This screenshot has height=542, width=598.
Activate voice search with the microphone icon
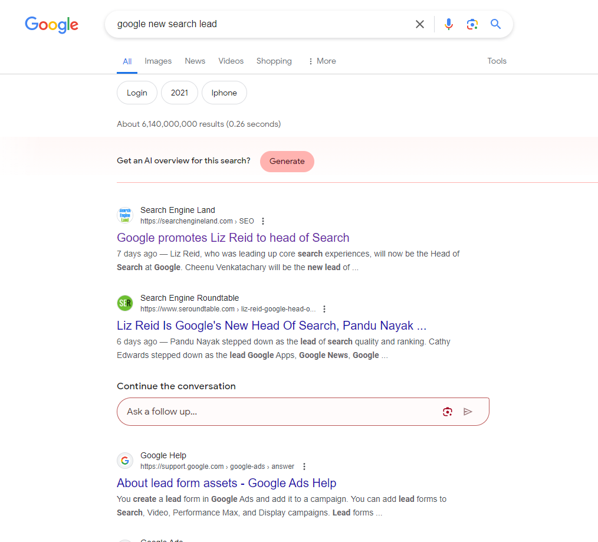coord(449,24)
